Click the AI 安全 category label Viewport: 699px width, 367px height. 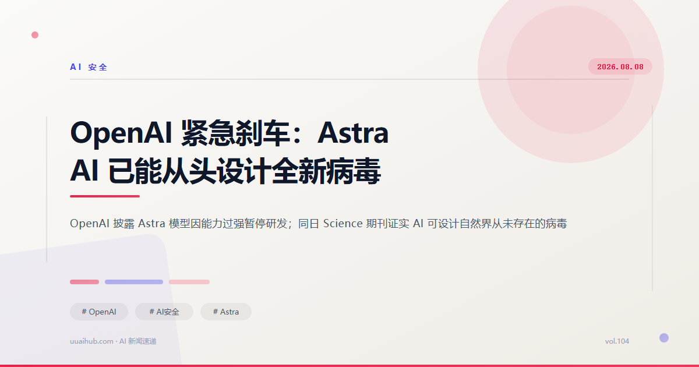coord(89,67)
